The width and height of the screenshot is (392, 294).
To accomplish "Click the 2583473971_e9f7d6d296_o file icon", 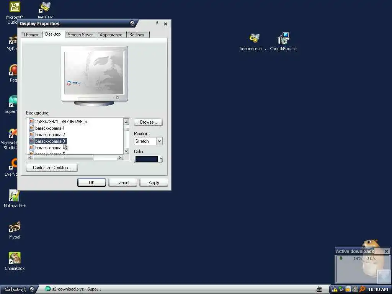I will (x=31, y=121).
